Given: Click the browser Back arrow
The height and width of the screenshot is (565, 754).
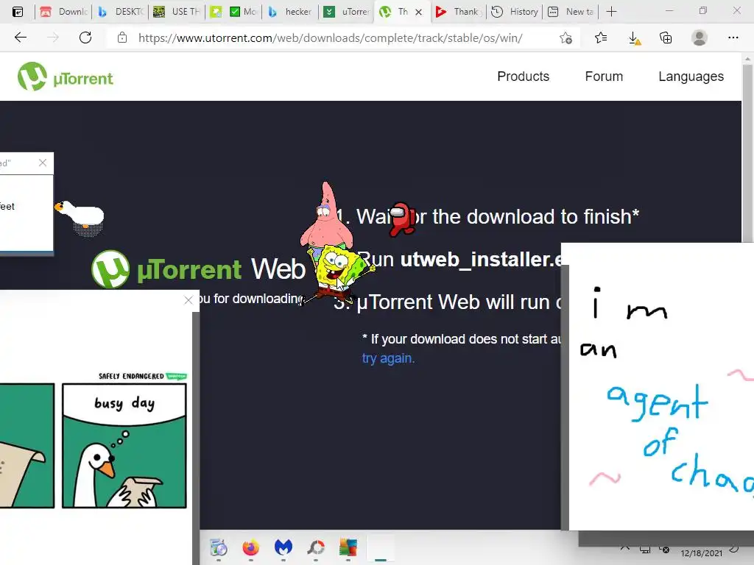Looking at the screenshot, I should point(20,38).
